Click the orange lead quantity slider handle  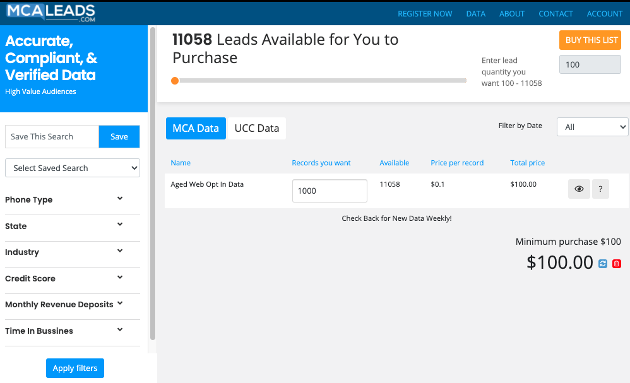click(x=175, y=81)
